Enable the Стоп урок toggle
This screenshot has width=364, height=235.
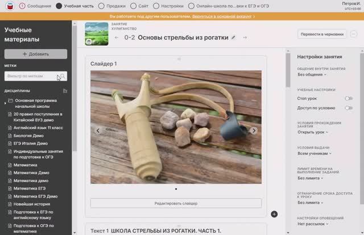[x=348, y=98]
